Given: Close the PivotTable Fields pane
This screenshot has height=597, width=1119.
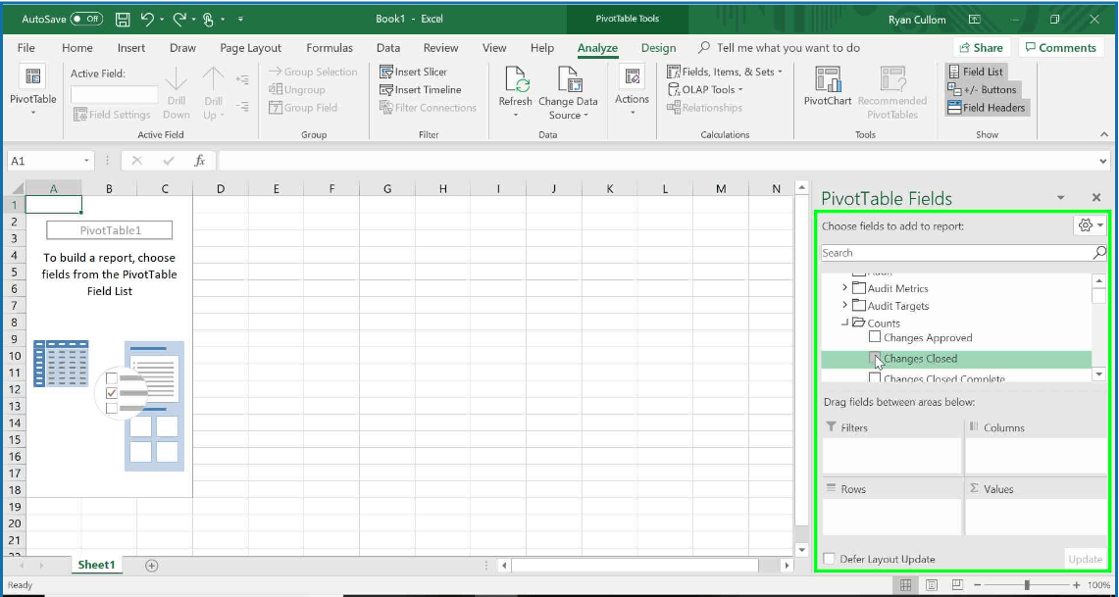Looking at the screenshot, I should 1096,198.
